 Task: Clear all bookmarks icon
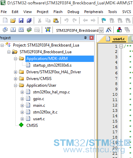tap(128, 20)
